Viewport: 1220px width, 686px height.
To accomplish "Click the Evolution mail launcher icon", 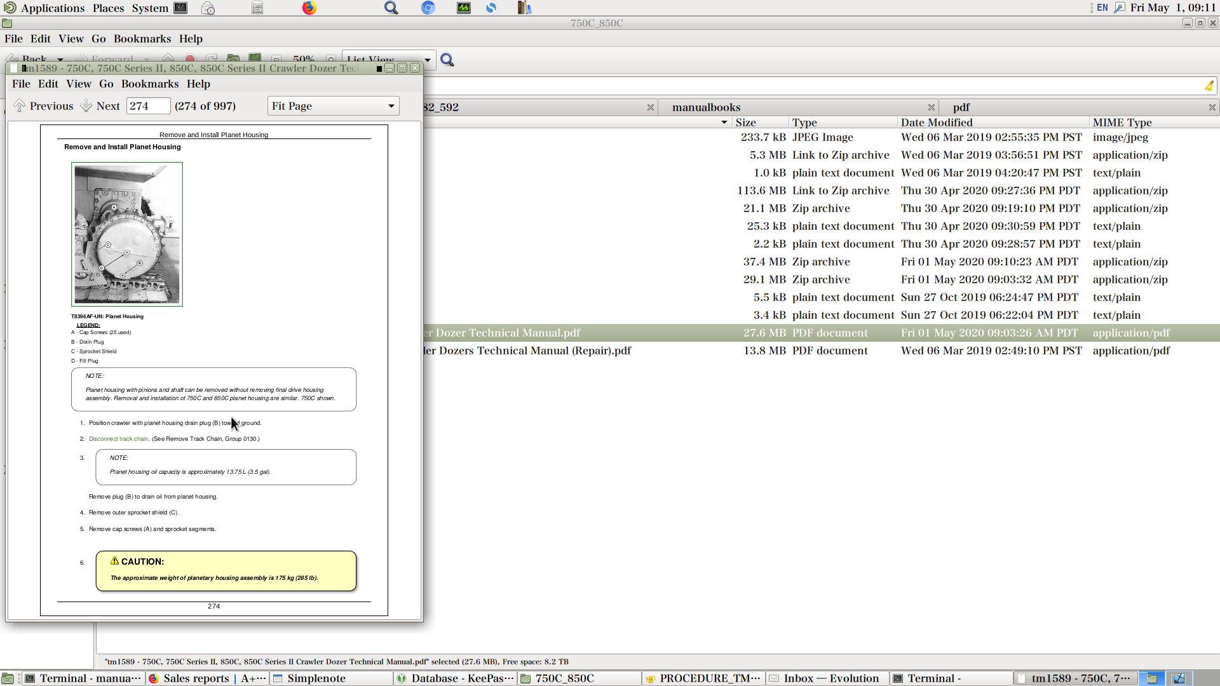I will tap(208, 8).
